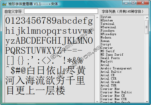This screenshot has height=105, width=151.
Task: Select Small Fonts entry
Action: 110,58
